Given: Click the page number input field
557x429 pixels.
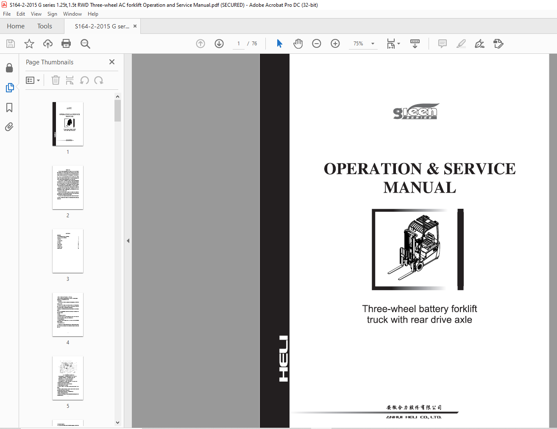Looking at the screenshot, I should 239,44.
